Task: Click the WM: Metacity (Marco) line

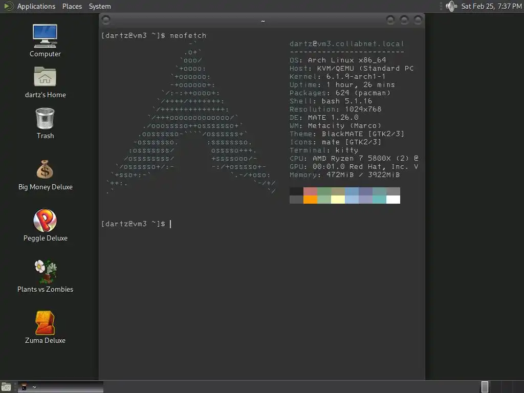Action: click(336, 126)
